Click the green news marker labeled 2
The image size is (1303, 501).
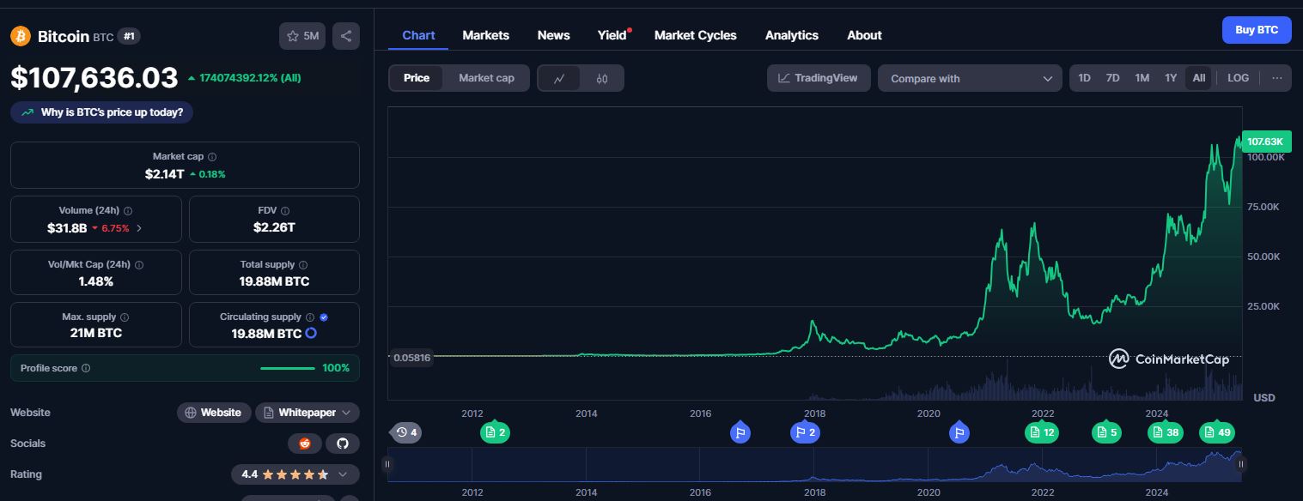click(x=495, y=432)
